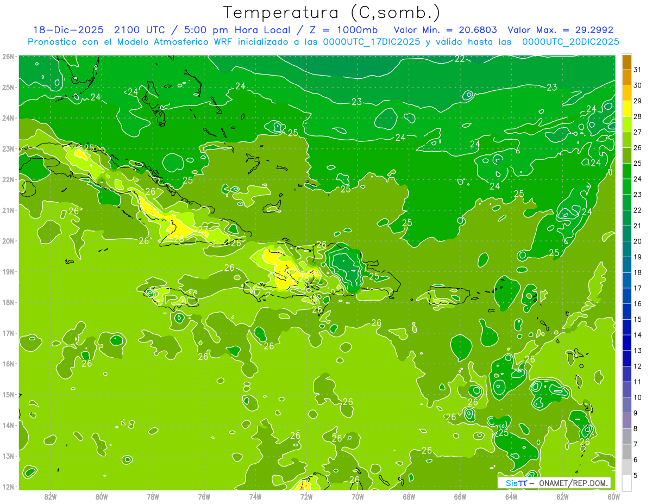The width and height of the screenshot is (652, 504).
Task: Click the "0000UTC_20DIC2025" valid-until time
Action: (570, 42)
